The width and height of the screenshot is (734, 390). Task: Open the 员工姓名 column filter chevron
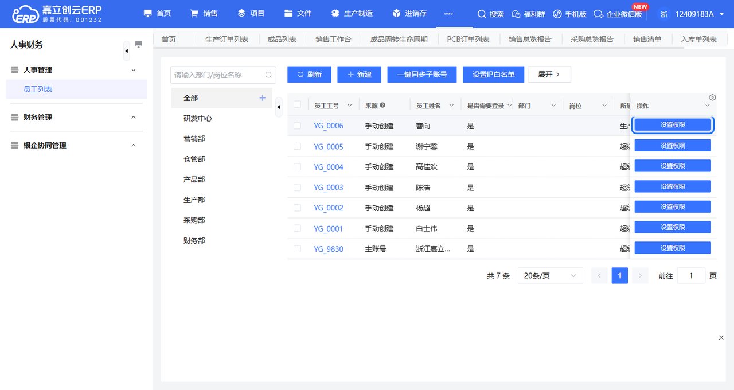click(x=451, y=106)
